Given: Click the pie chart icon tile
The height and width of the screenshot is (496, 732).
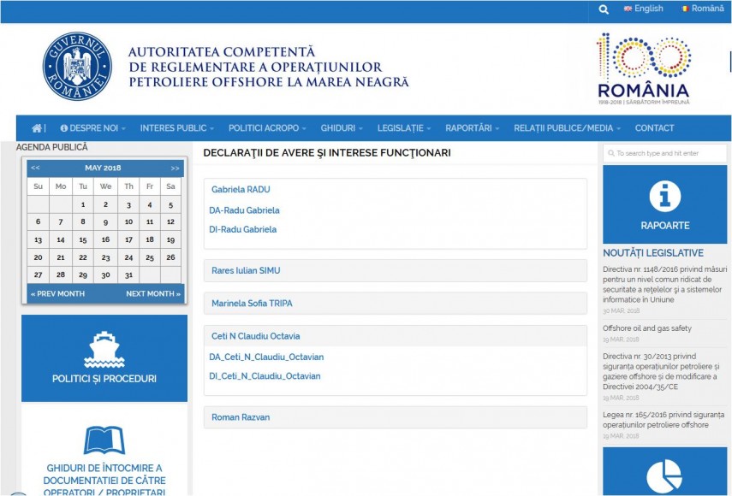Looking at the screenshot, I should pos(664,476).
